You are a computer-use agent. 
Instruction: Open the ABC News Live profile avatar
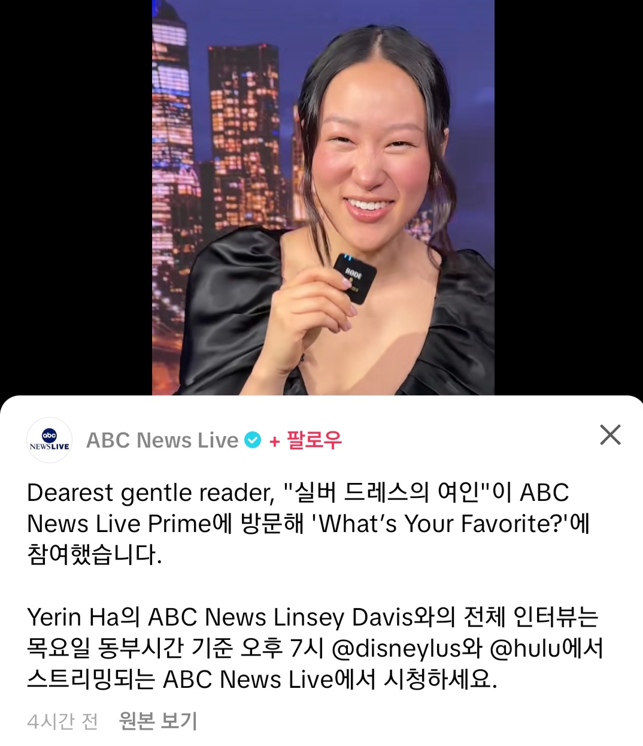point(50,440)
